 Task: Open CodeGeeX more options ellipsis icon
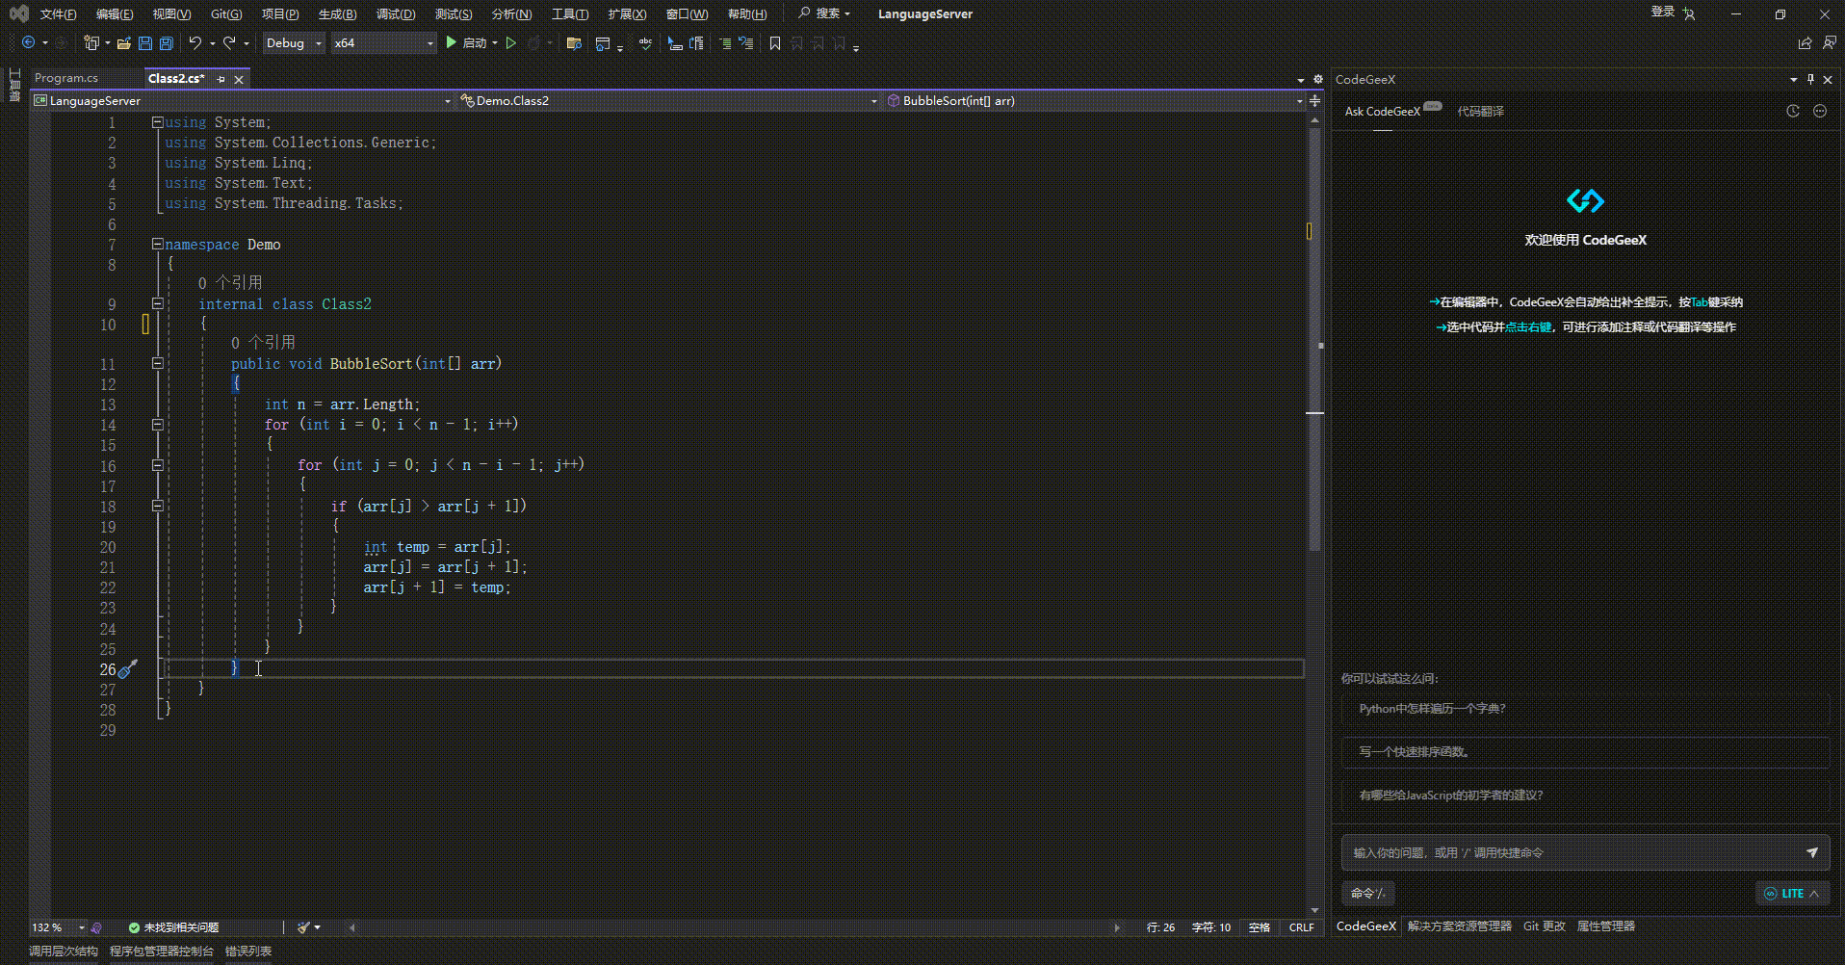[x=1820, y=111]
